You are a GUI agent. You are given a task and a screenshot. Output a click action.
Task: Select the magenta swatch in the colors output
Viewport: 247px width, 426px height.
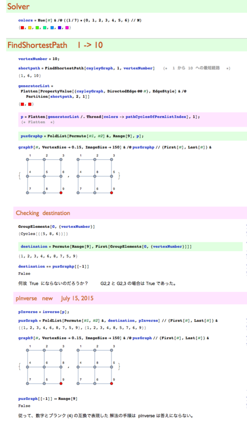tap(67, 28)
